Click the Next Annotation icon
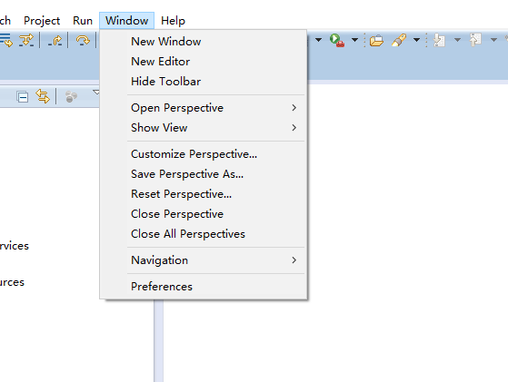The width and height of the screenshot is (508, 382). (439, 41)
